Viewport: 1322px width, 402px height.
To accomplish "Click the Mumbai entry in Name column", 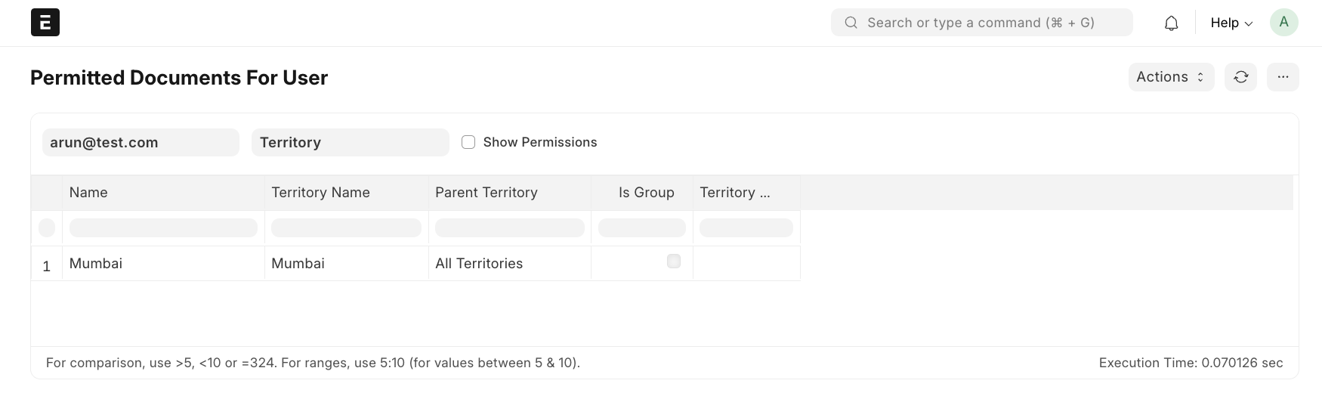I will [96, 264].
